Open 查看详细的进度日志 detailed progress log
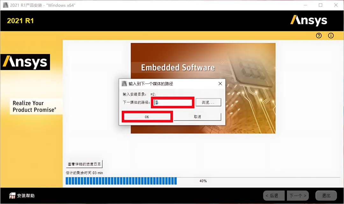This screenshot has width=344, height=204. tap(84, 164)
